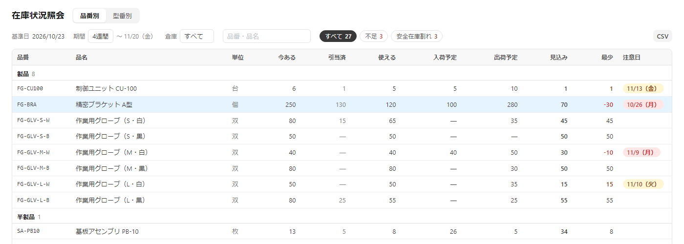Select 作業用グローブ（L・黒） product name

point(111,201)
